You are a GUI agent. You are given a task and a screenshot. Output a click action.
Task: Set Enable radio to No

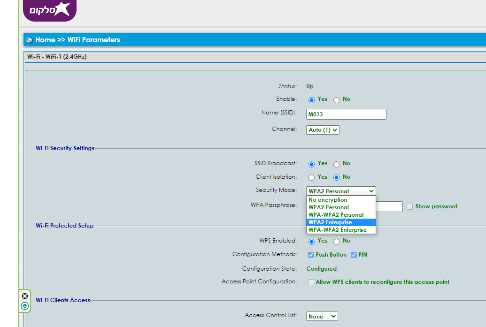click(x=336, y=100)
